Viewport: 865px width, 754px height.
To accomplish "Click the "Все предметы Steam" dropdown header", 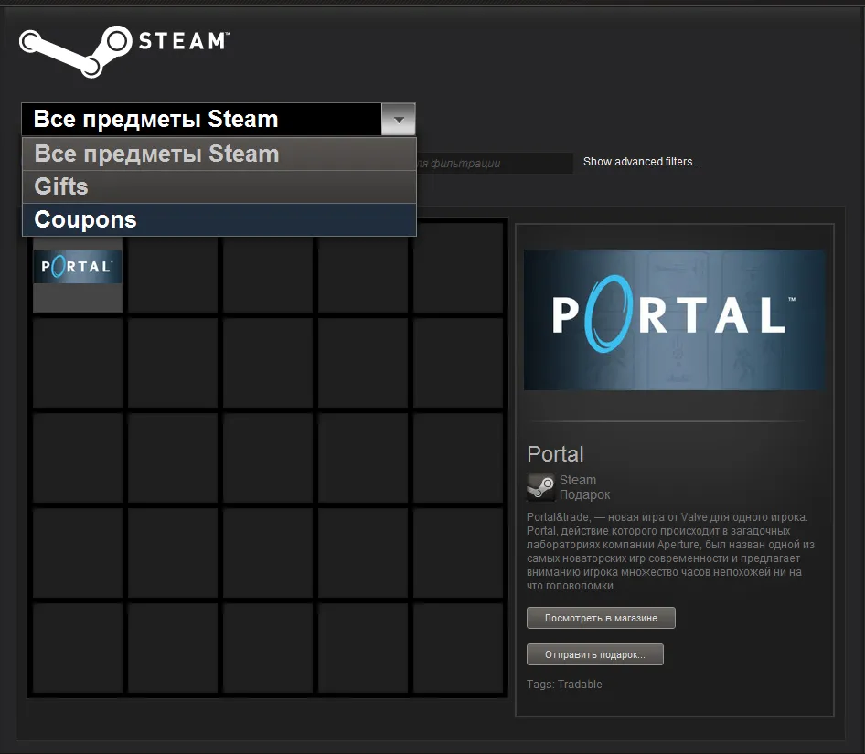I will pos(155,119).
